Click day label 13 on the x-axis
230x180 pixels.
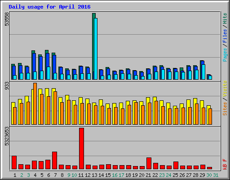click(94, 175)
